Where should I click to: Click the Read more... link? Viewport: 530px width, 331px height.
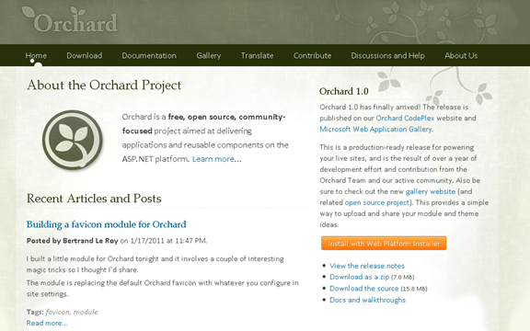[47, 323]
